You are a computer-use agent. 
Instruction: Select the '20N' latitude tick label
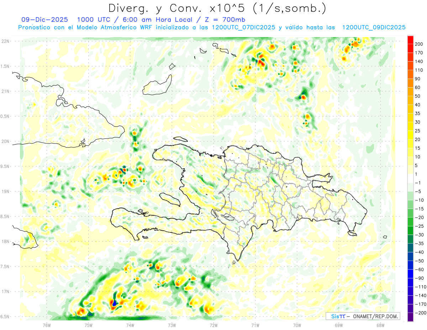click(x=6, y=141)
